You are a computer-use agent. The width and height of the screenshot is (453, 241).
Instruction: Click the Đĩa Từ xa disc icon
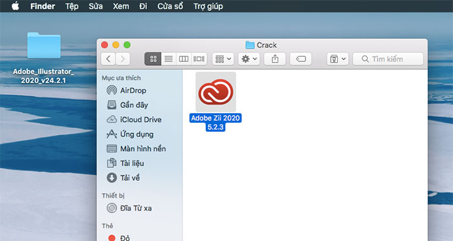tap(111, 208)
